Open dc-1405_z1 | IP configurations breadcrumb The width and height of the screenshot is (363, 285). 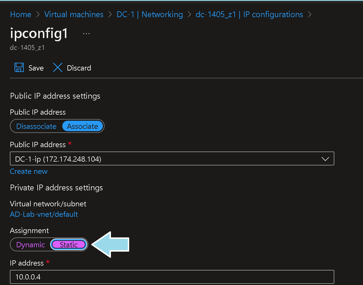click(249, 15)
